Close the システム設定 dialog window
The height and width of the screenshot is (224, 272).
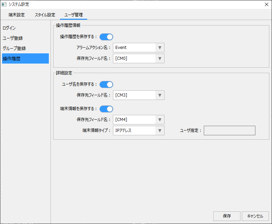click(x=266, y=4)
